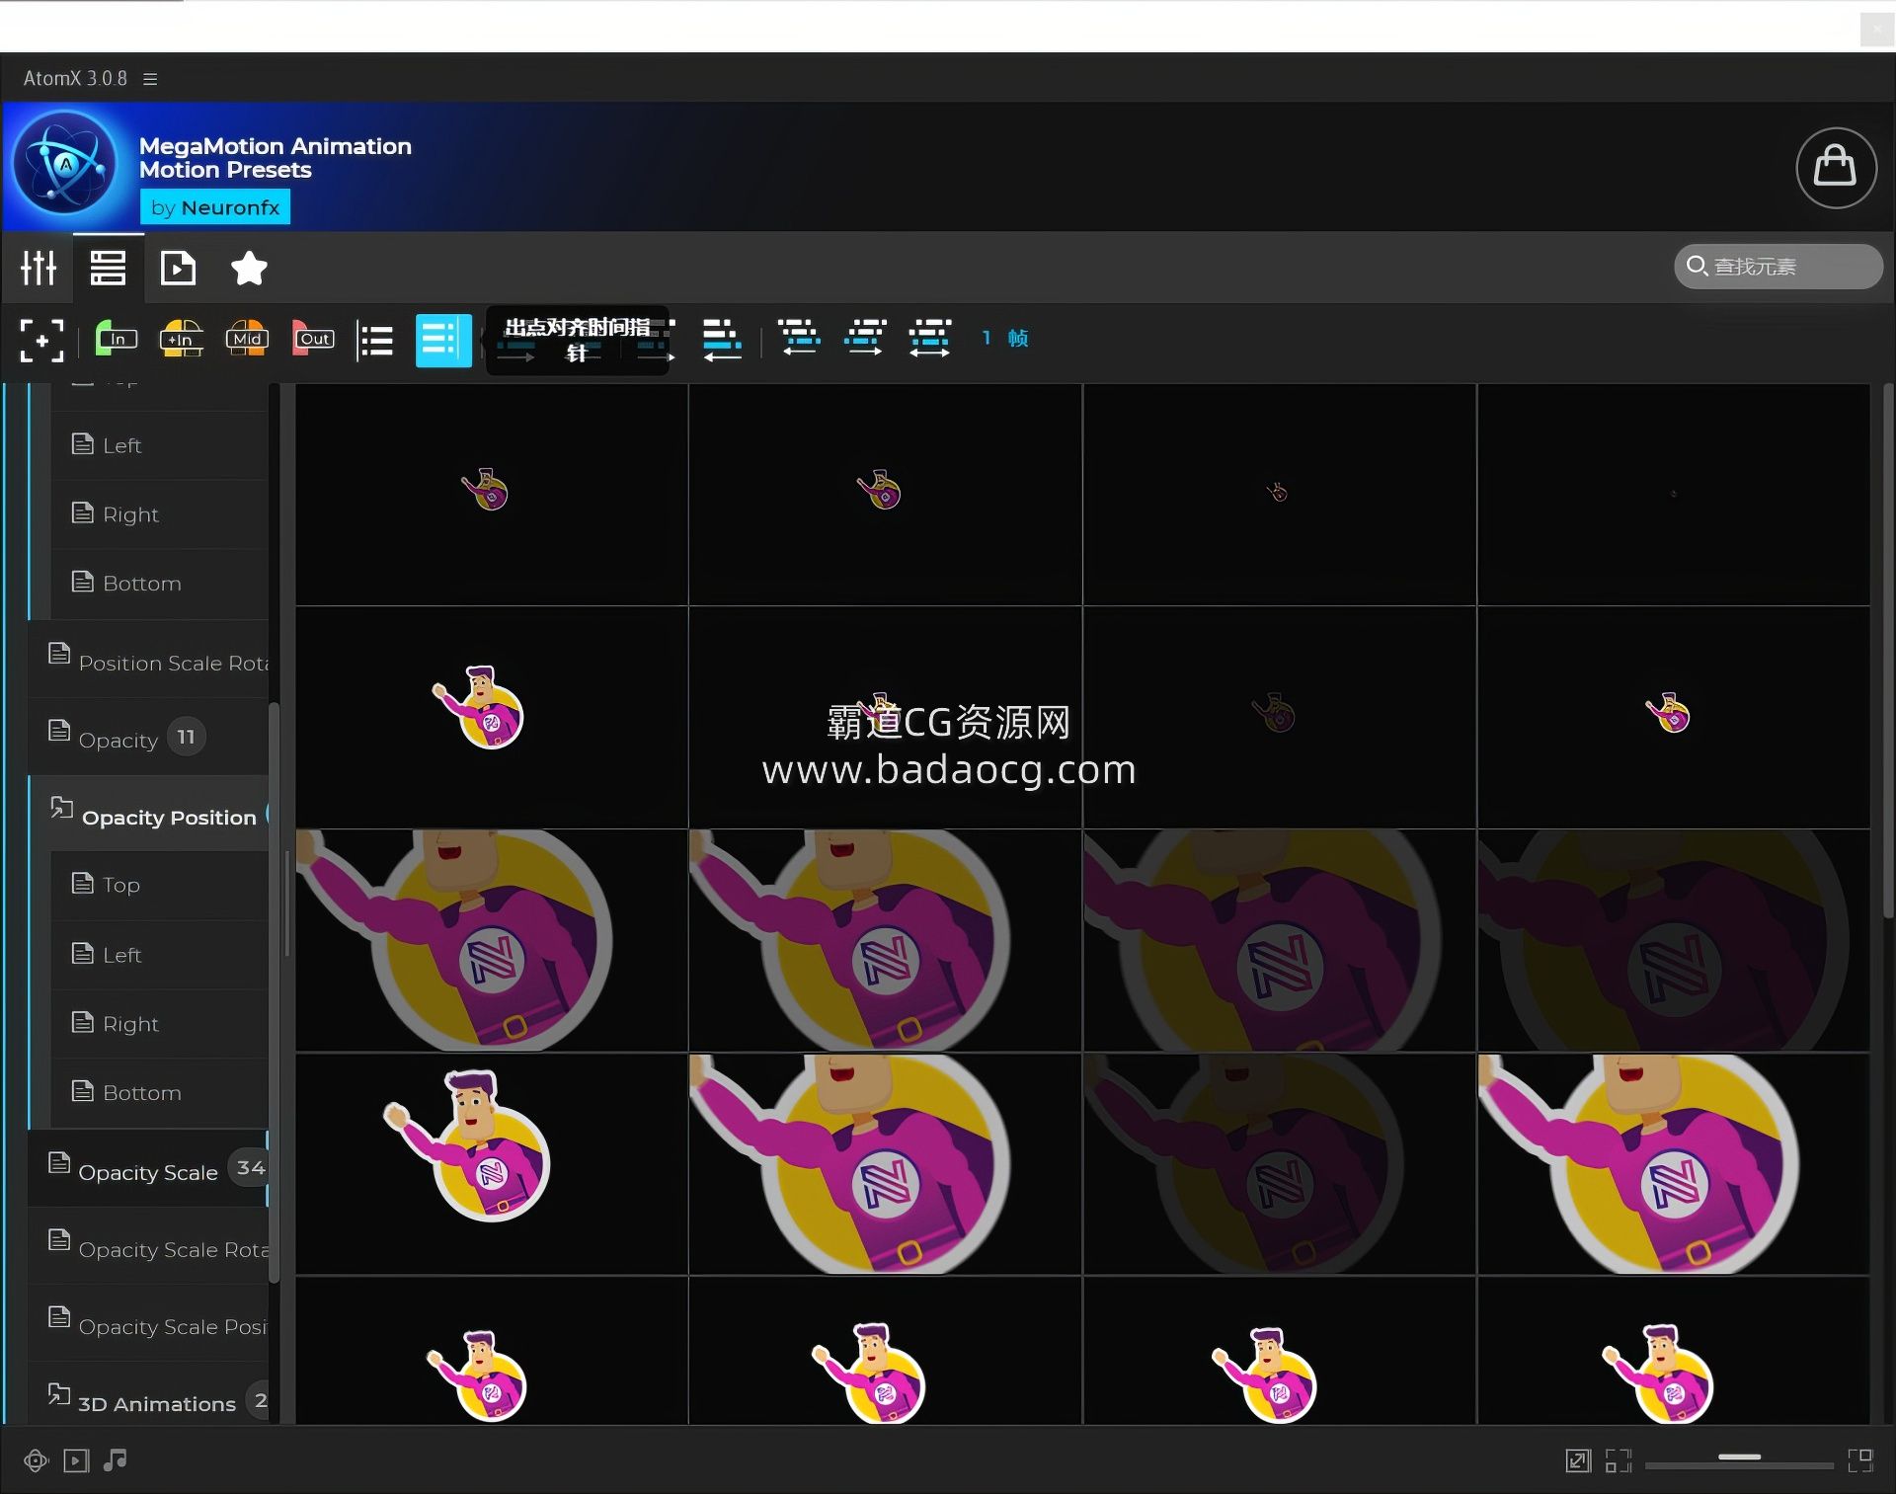This screenshot has width=1896, height=1494.
Task: Toggle the music note sound icon
Action: (x=116, y=1459)
